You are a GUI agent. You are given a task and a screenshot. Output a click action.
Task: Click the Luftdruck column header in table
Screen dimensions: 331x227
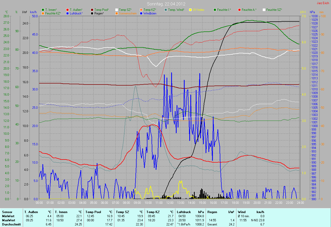pyautogui.click(x=184, y=212)
